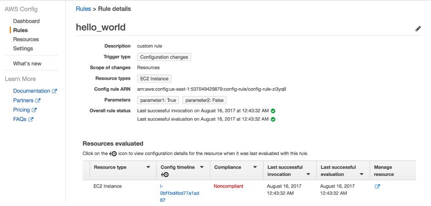This screenshot has height=206, width=431.
Task: Open Config timeline column sort arrow
Action: [201, 167]
